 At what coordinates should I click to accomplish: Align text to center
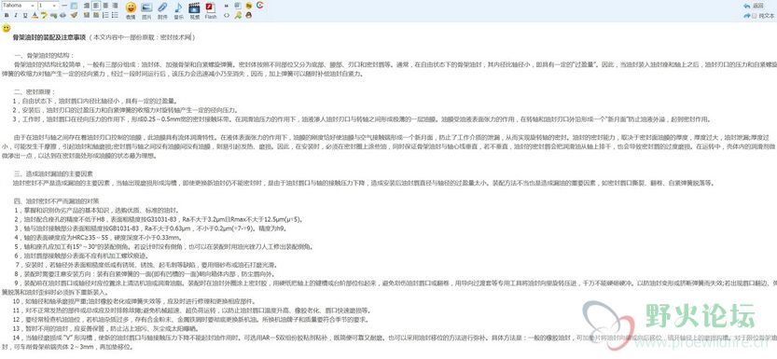tap(105, 6)
